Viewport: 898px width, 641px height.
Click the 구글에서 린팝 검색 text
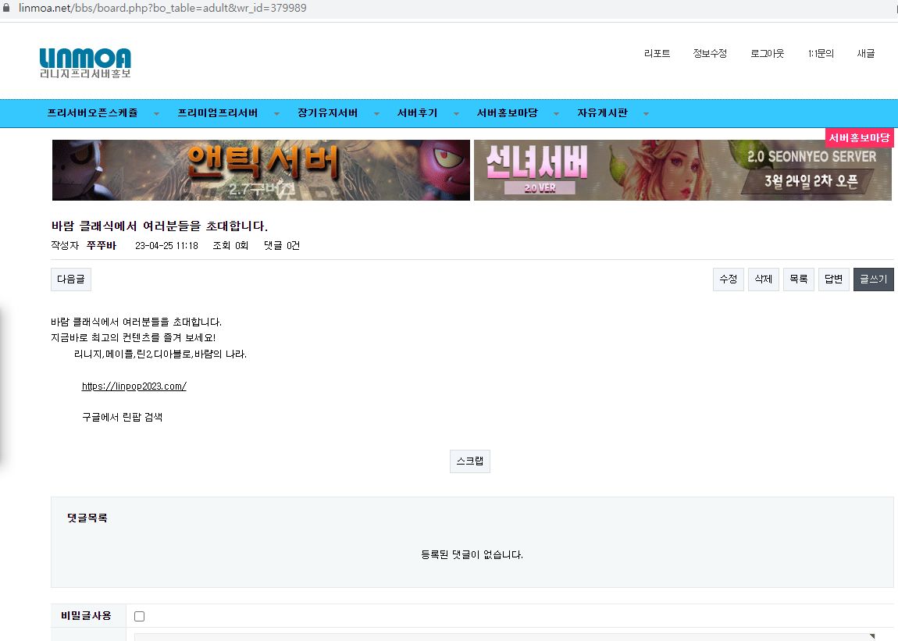point(122,417)
